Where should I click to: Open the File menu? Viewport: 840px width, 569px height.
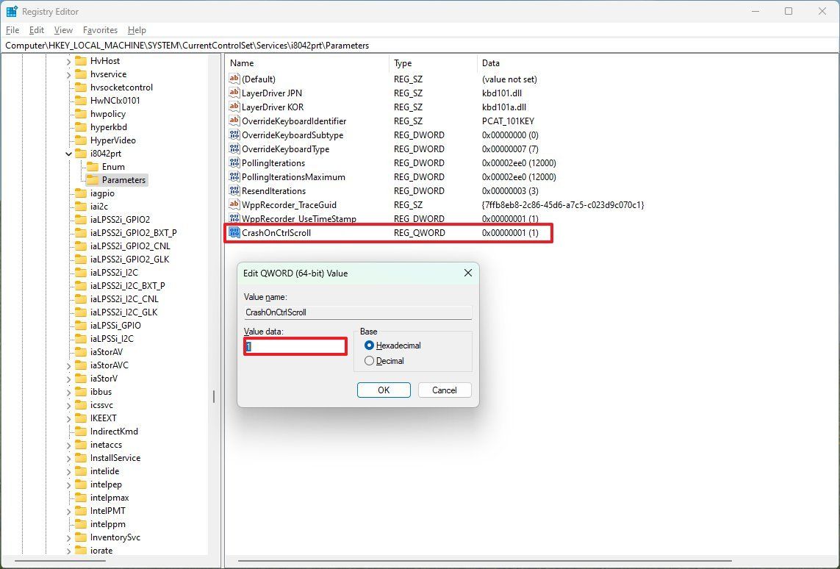12,30
